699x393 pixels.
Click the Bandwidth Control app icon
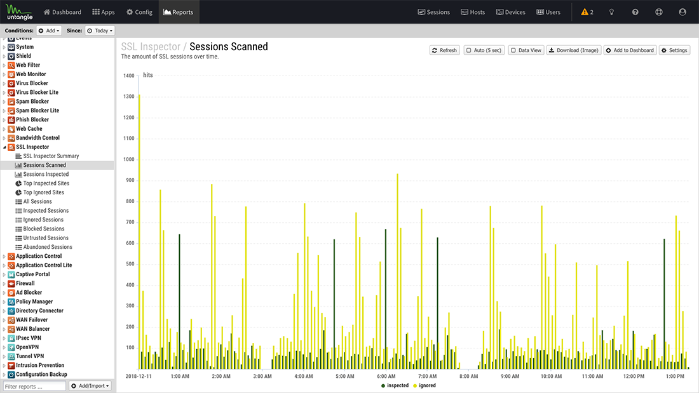pos(11,138)
